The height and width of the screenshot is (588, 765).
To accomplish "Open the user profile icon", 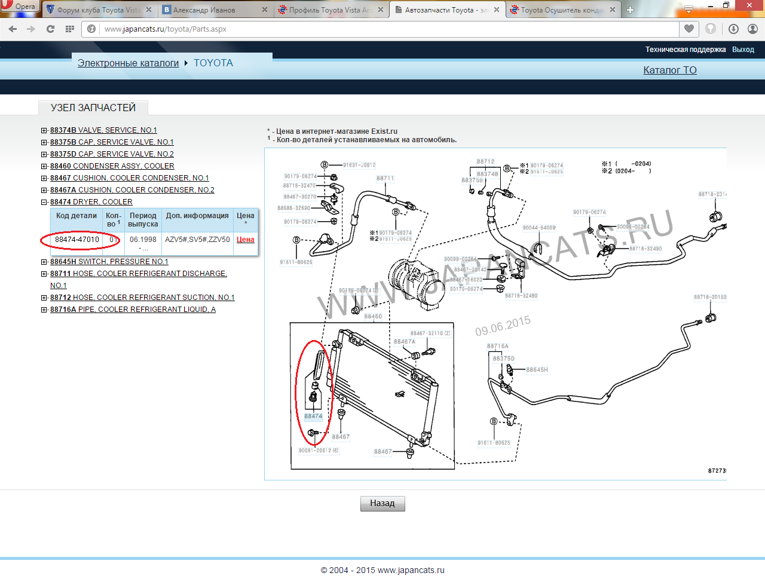I will [x=752, y=29].
